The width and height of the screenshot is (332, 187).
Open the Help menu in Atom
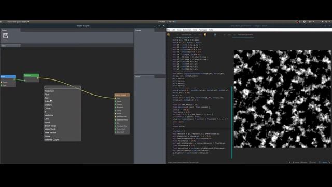tap(211, 30)
